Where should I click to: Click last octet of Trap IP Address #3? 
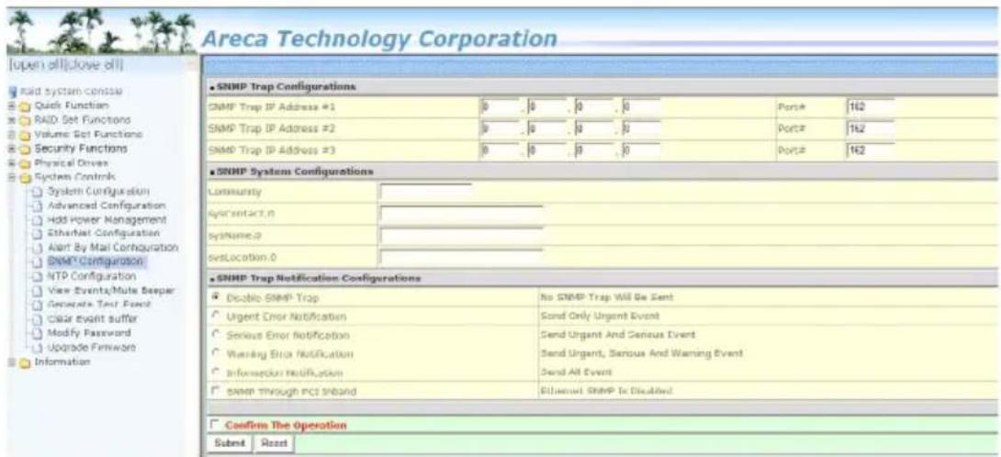pos(641,151)
